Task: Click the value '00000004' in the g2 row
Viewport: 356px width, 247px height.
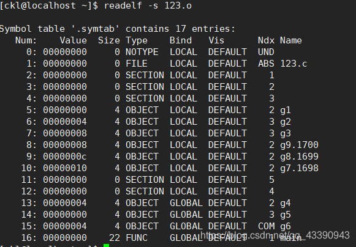Action: (65, 122)
